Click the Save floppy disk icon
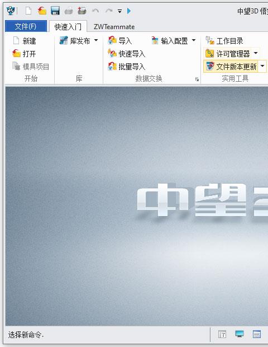The image size is (268, 347). (55, 11)
